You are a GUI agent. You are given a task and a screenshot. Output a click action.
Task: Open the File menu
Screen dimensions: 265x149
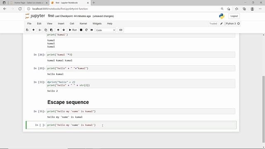[29, 24]
